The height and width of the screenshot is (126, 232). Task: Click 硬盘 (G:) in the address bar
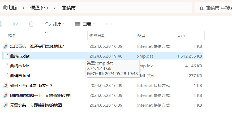click(x=39, y=8)
